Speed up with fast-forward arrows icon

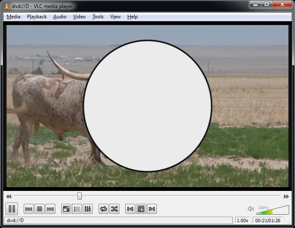coord(286,197)
